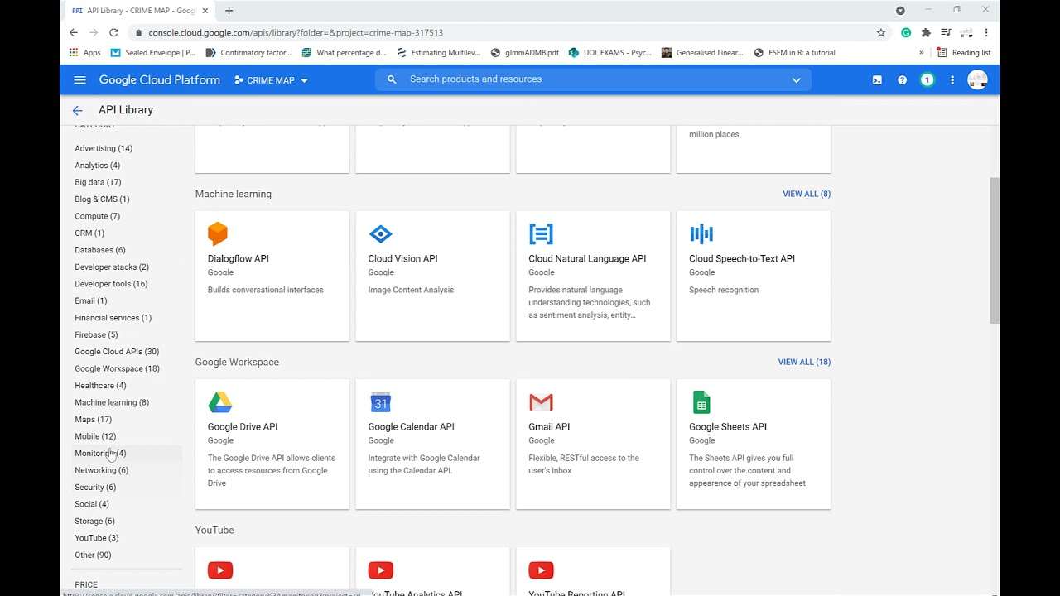Filter by Firebase (5) category

click(96, 334)
